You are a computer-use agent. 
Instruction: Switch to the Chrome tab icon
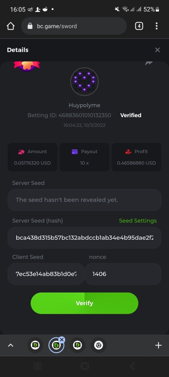[99, 345]
